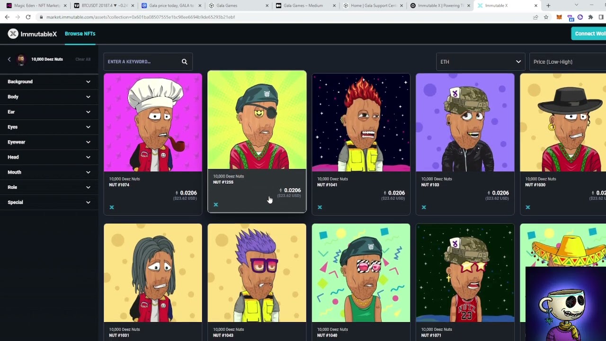Open the ETH currency dropdown
The image size is (606, 341).
pos(481,62)
